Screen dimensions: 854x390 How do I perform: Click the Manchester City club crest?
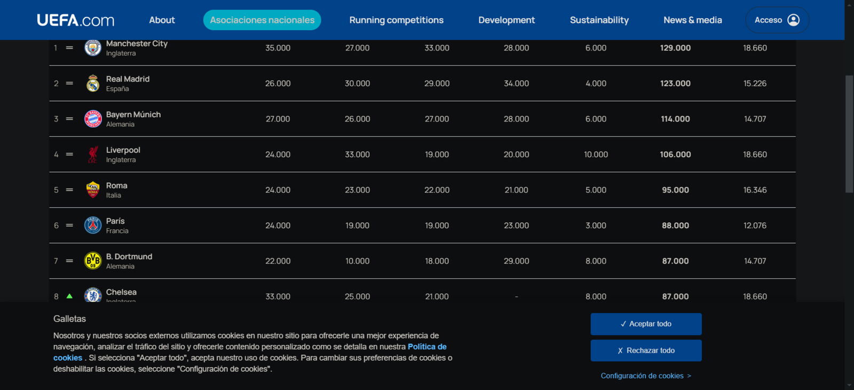(x=93, y=48)
